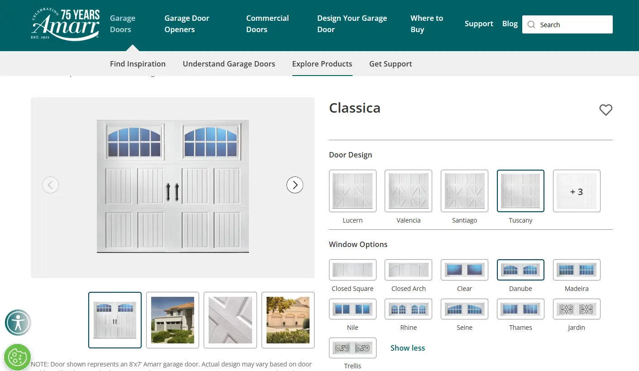
Task: Choose the Closed Arch window option
Action: tap(408, 270)
